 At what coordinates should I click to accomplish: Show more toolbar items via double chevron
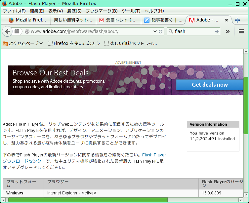pyautogui.click(x=228, y=31)
